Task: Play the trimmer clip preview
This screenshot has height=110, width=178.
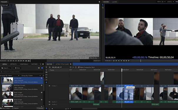Action: 24,61
